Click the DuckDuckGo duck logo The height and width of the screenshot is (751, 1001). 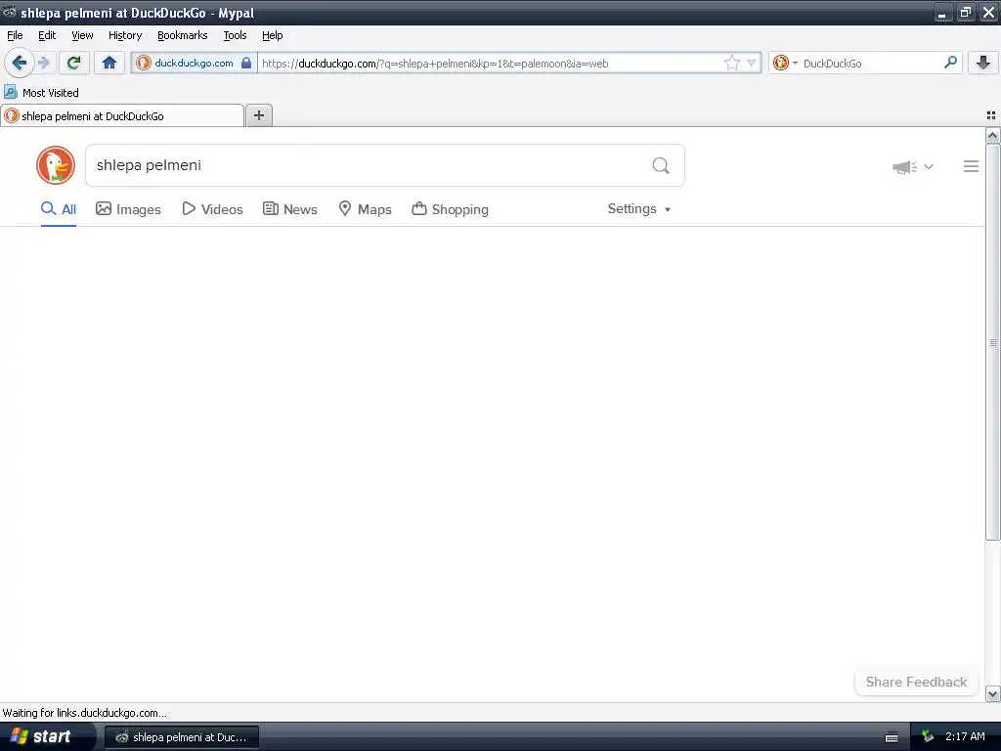(56, 165)
